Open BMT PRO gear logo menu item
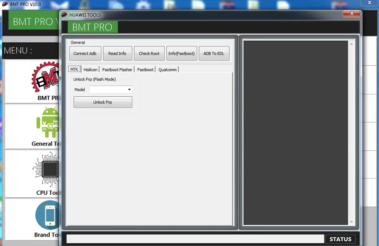379x246 pixels. click(46, 77)
